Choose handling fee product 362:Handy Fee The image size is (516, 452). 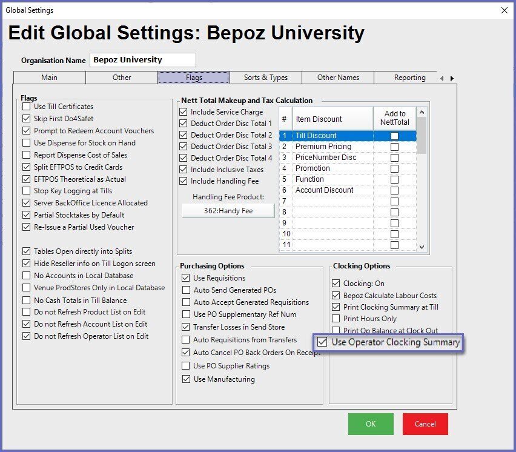click(228, 211)
